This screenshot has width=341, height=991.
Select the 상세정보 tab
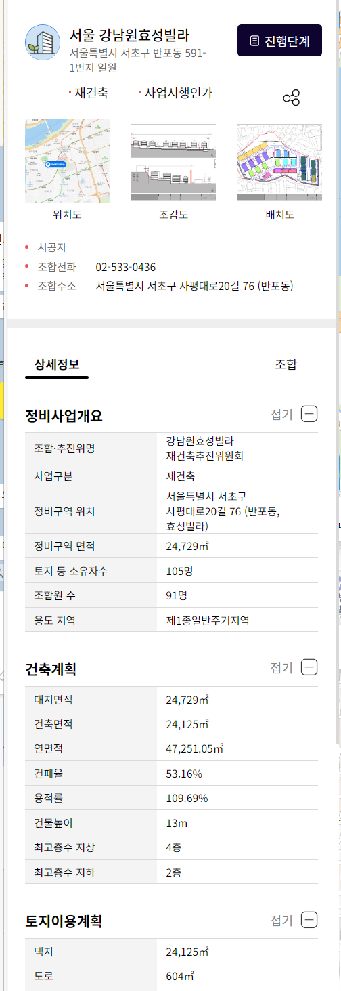pyautogui.click(x=57, y=364)
